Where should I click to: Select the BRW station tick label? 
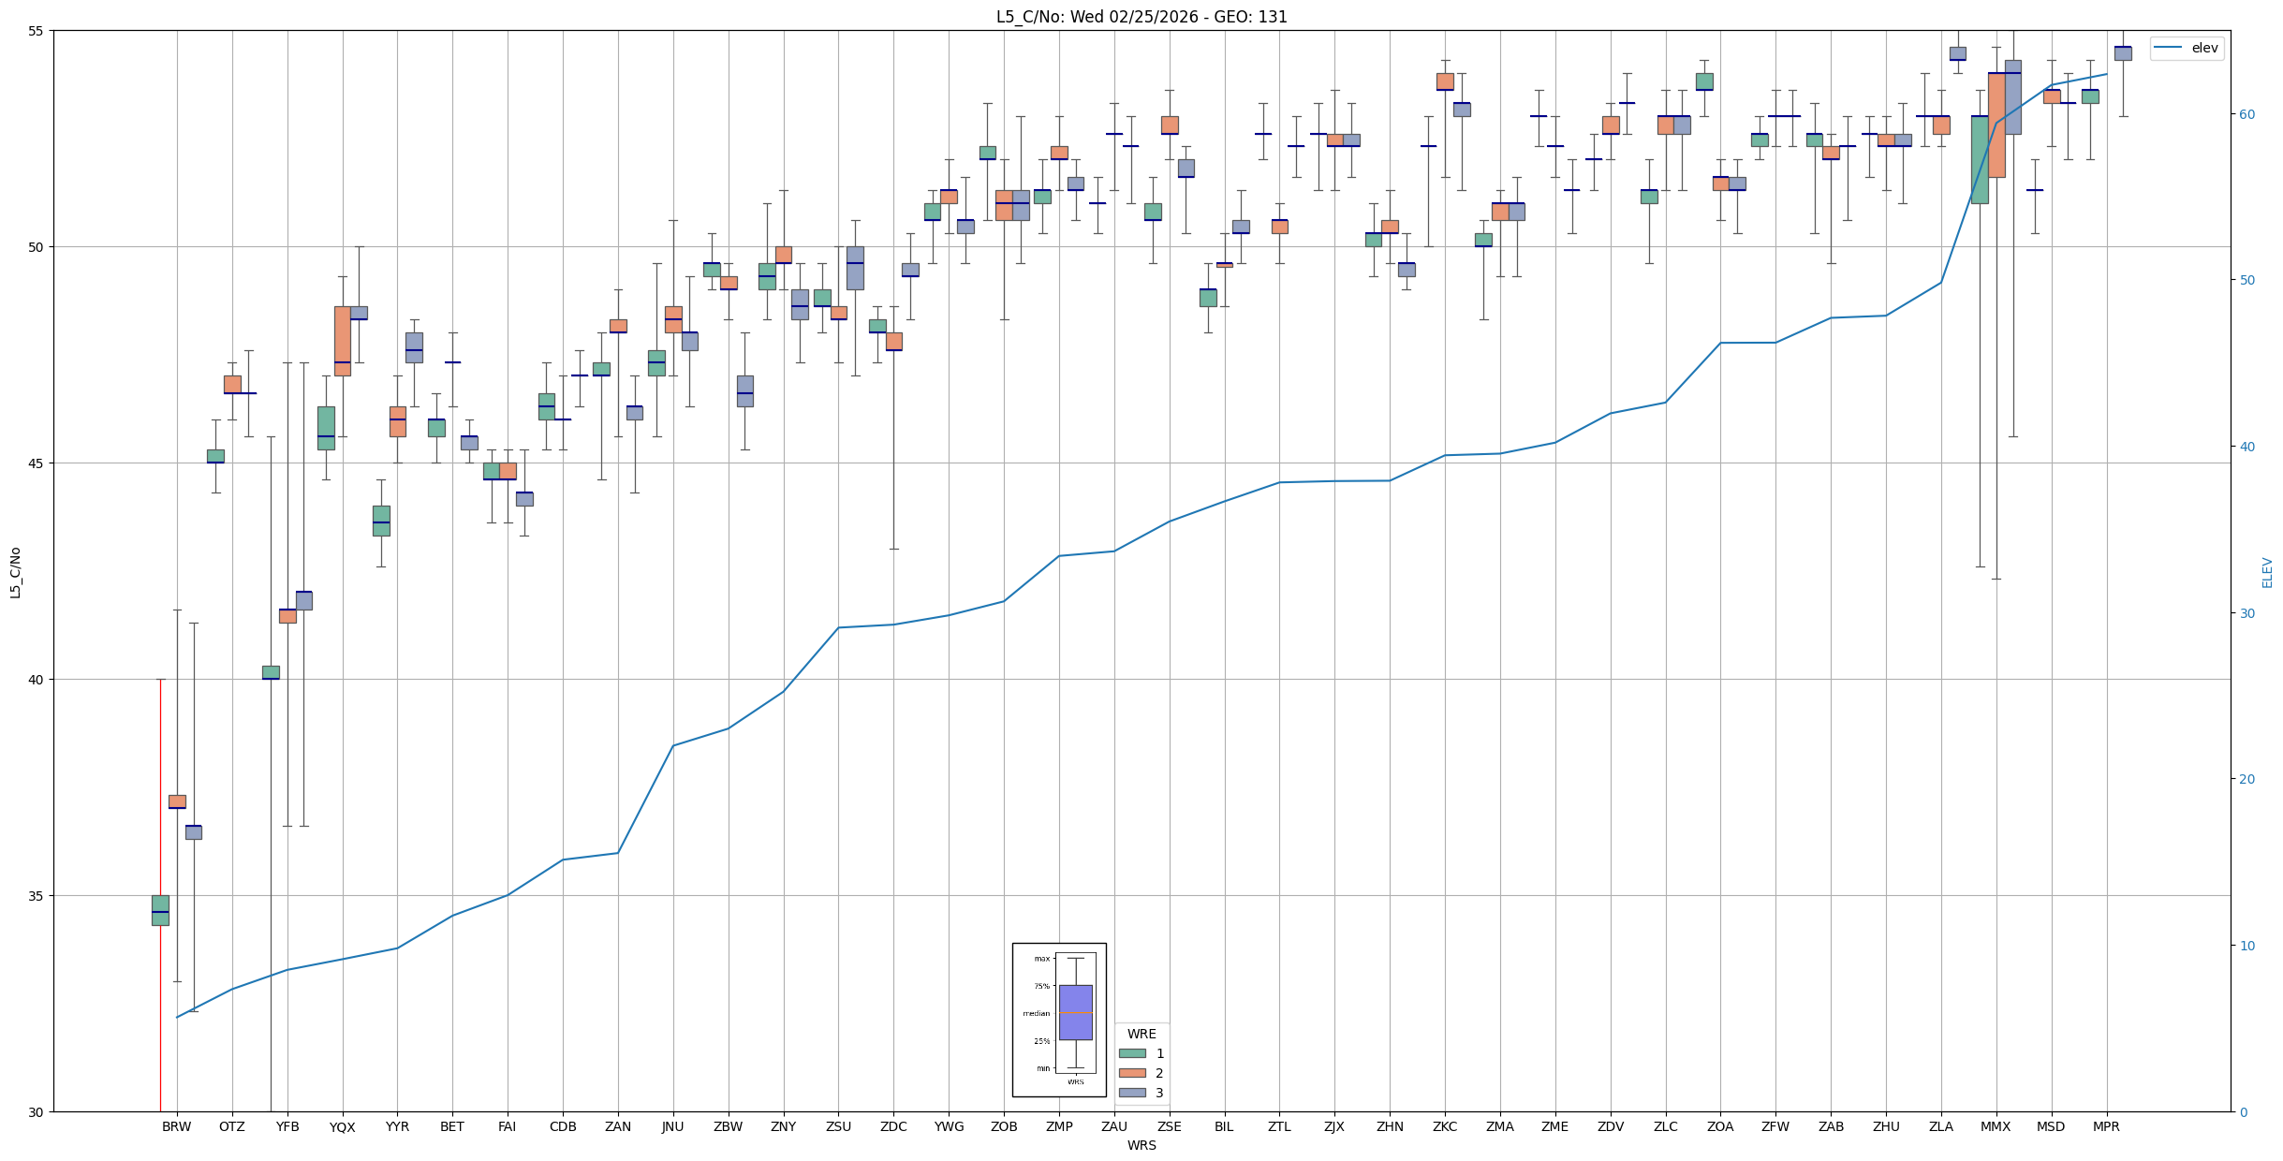pos(176,1127)
